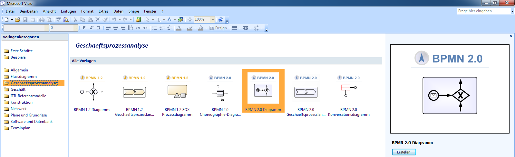Open the Extras menu
The height and width of the screenshot is (157, 515).
[103, 11]
